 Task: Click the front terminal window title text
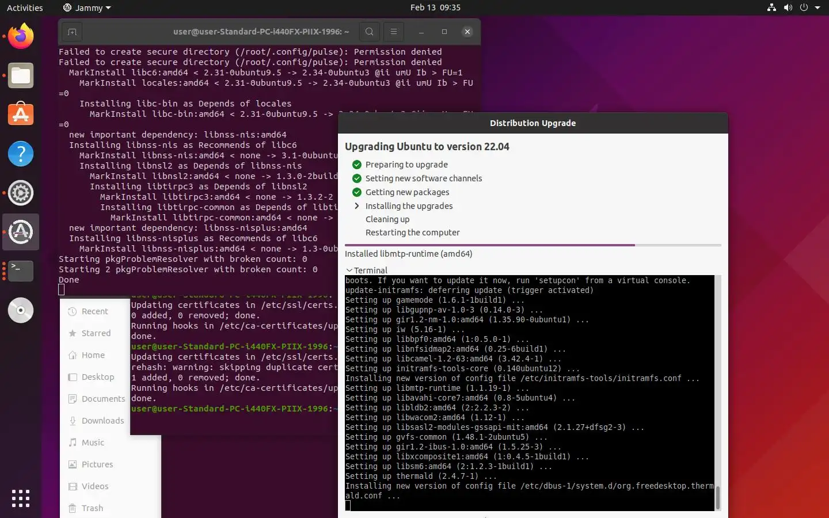click(x=261, y=32)
